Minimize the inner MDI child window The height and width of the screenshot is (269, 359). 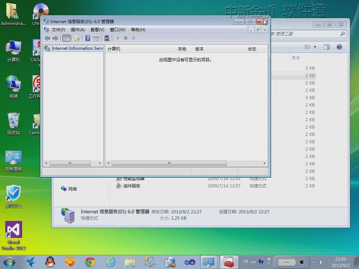pyautogui.click(x=251, y=30)
